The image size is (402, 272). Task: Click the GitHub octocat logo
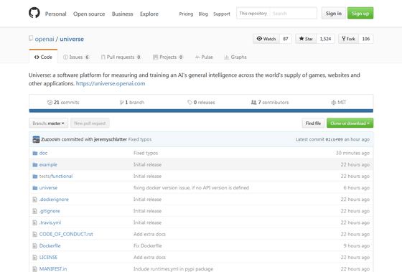34,13
